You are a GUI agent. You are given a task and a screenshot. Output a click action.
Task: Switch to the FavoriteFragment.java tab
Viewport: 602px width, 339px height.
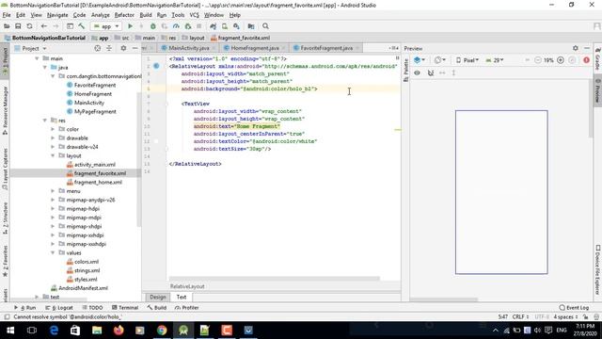(x=326, y=48)
